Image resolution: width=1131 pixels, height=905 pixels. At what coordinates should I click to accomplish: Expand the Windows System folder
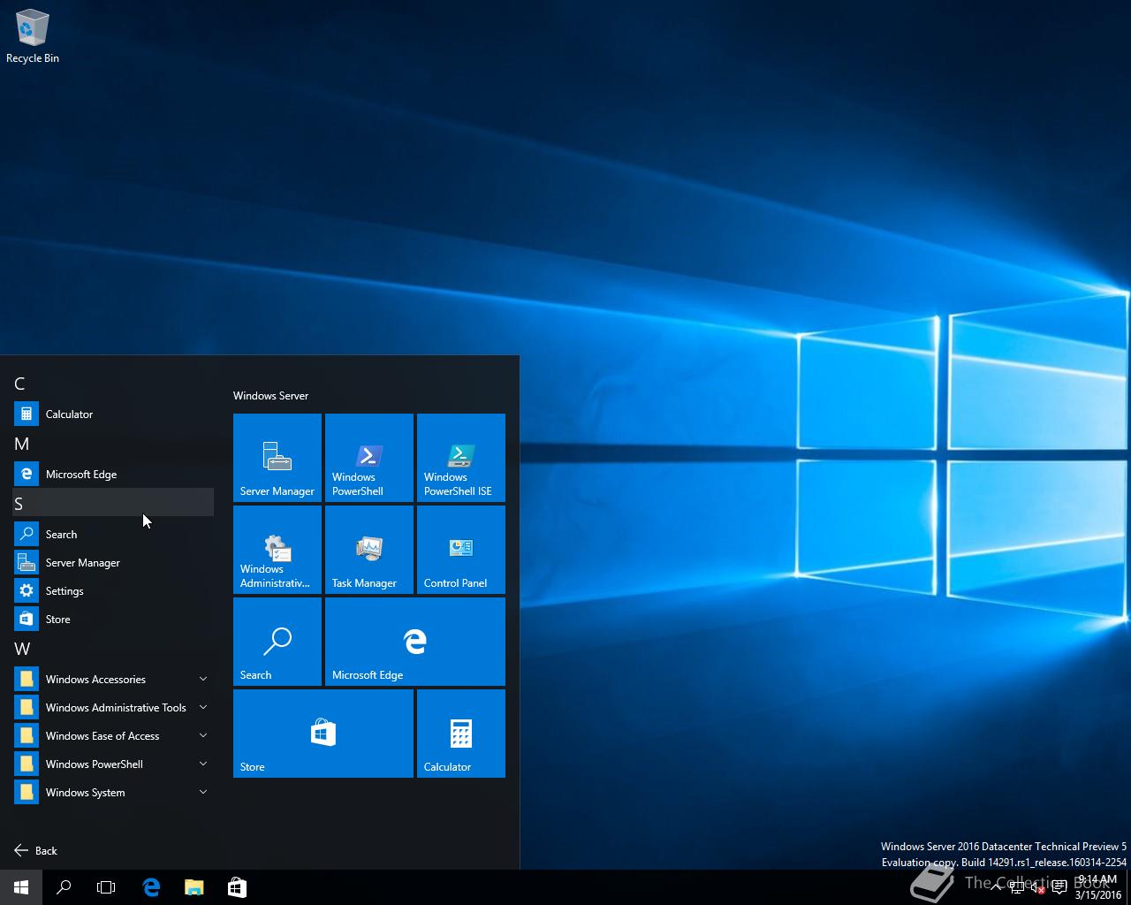coord(113,792)
